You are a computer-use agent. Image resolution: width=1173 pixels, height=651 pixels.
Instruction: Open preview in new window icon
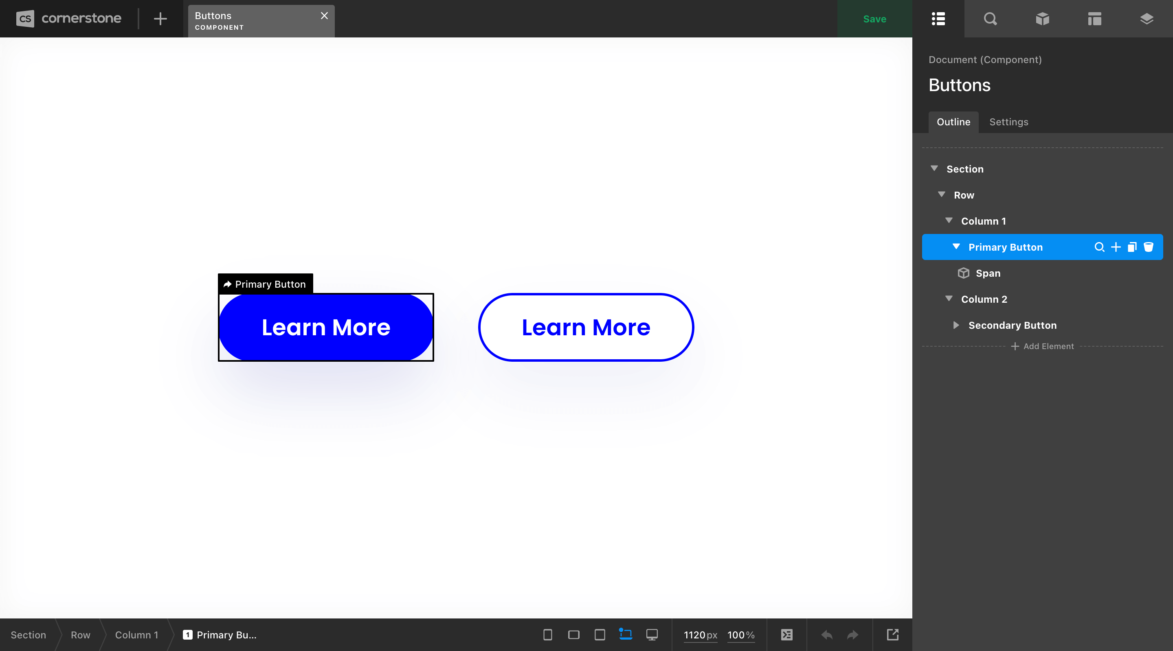point(893,635)
